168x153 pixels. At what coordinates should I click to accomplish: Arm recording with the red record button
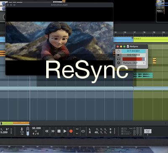tap(71, 131)
